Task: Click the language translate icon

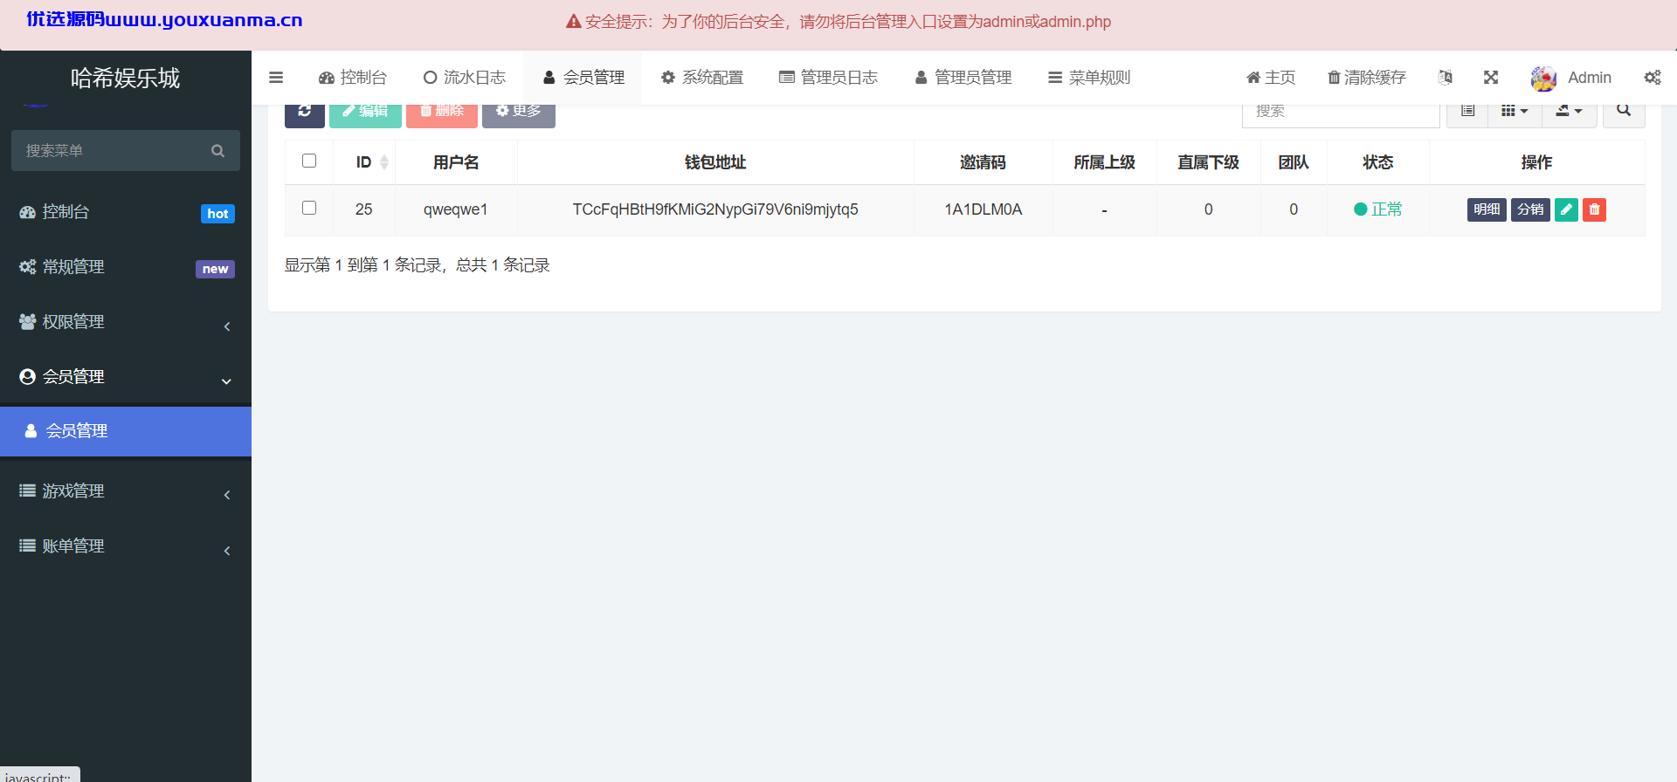Action: pyautogui.click(x=1446, y=78)
